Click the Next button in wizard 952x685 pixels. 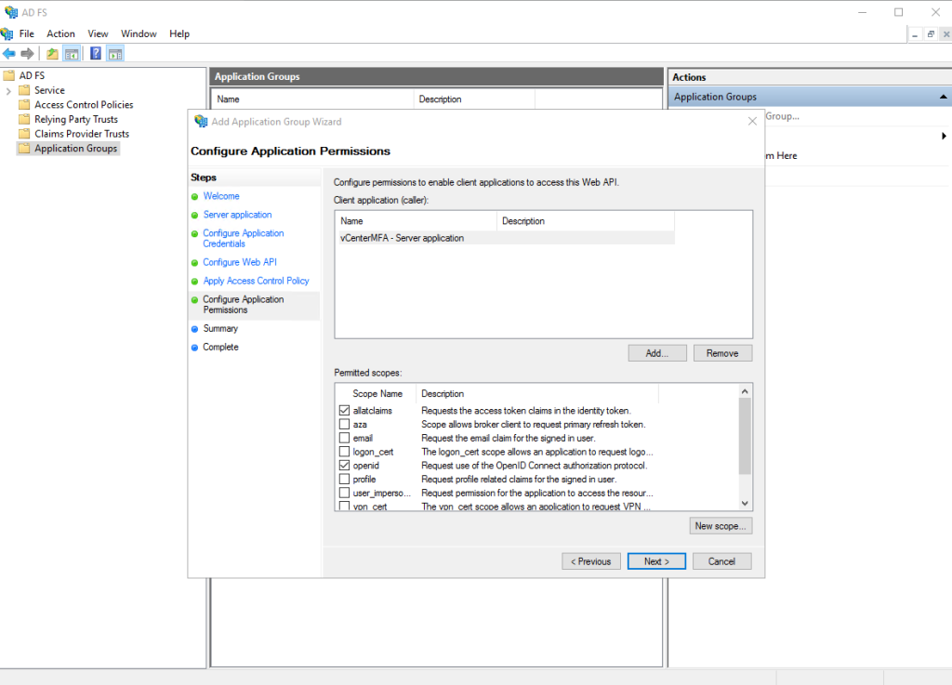pyautogui.click(x=656, y=561)
